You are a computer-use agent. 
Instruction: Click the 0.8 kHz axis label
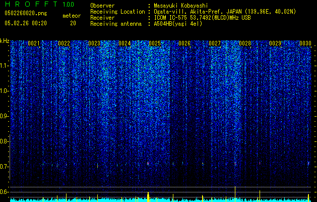[4, 141]
